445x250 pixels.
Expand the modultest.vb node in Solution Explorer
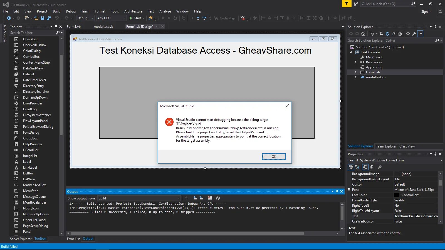[x=355, y=77]
